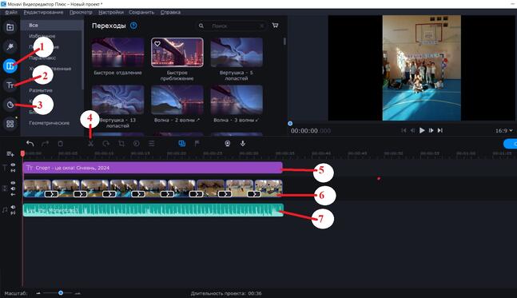The image size is (517, 298).
Task: Open the Редактирование menu
Action: [x=43, y=12]
